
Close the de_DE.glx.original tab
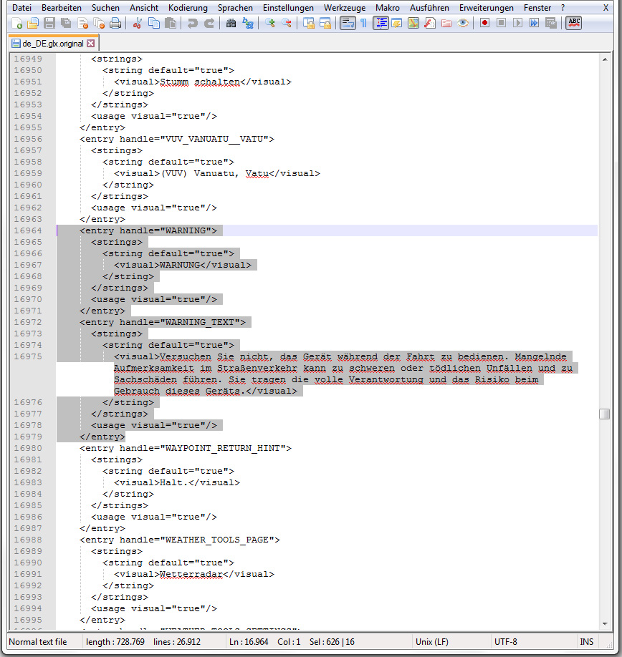91,44
